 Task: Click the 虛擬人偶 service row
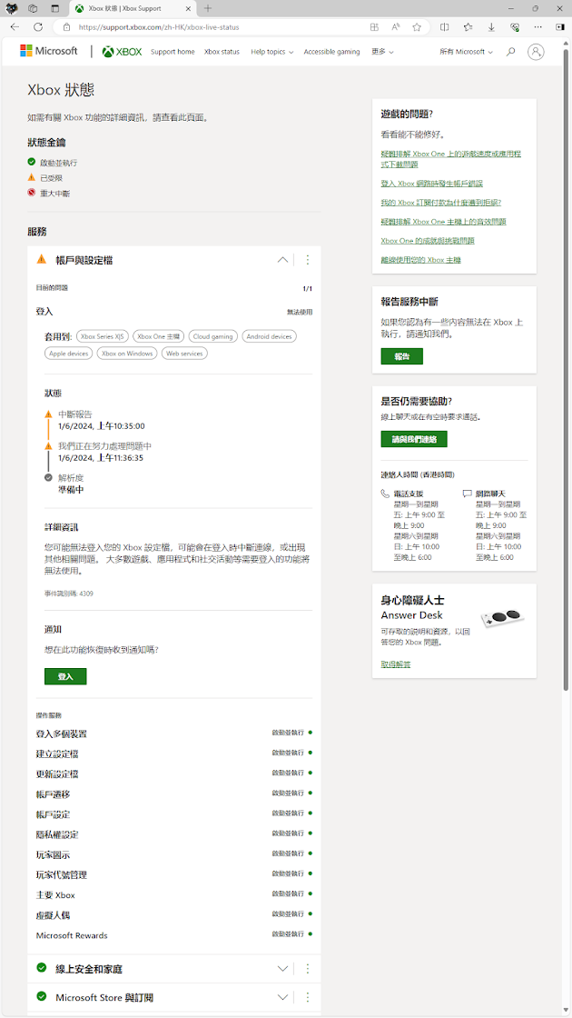tap(173, 915)
